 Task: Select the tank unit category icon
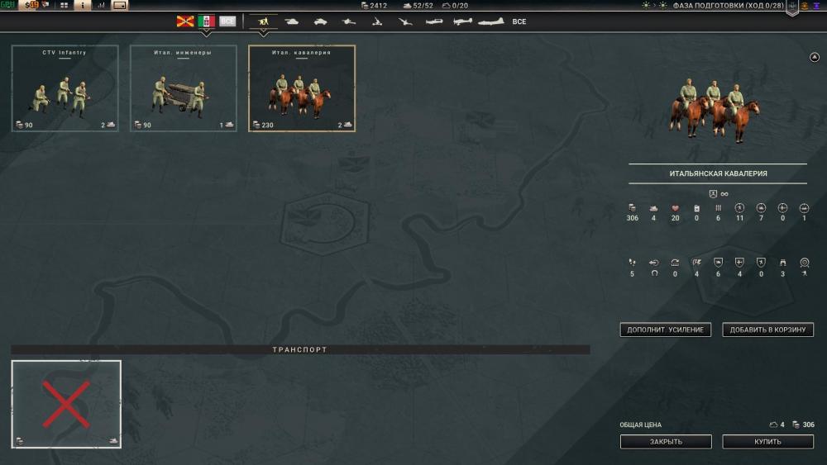click(293, 21)
